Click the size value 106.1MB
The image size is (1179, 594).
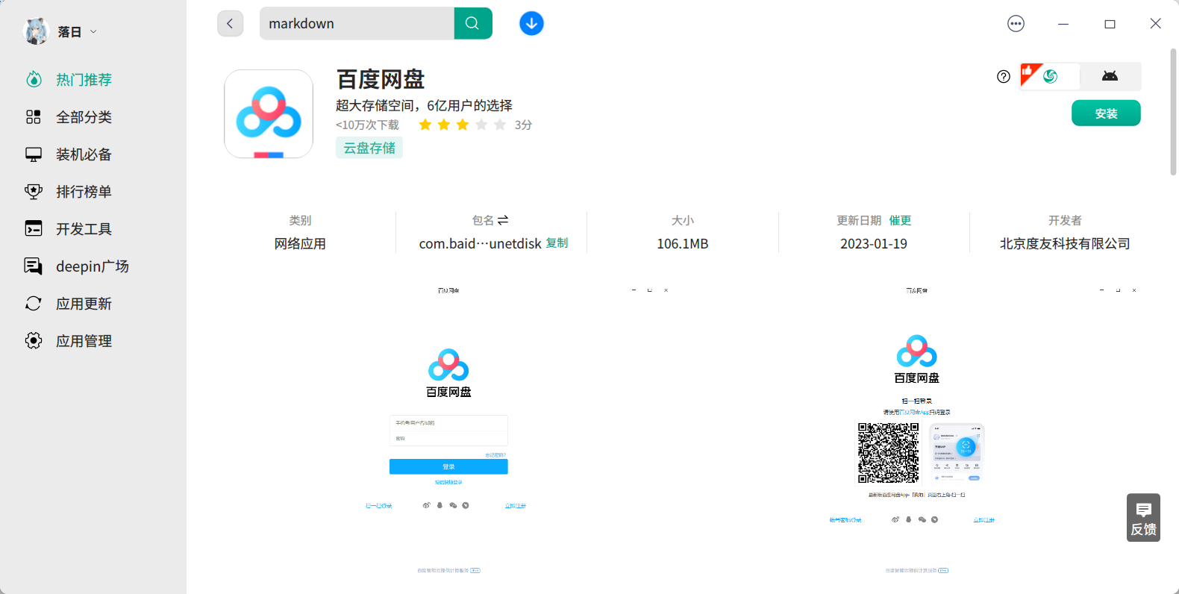[683, 244]
